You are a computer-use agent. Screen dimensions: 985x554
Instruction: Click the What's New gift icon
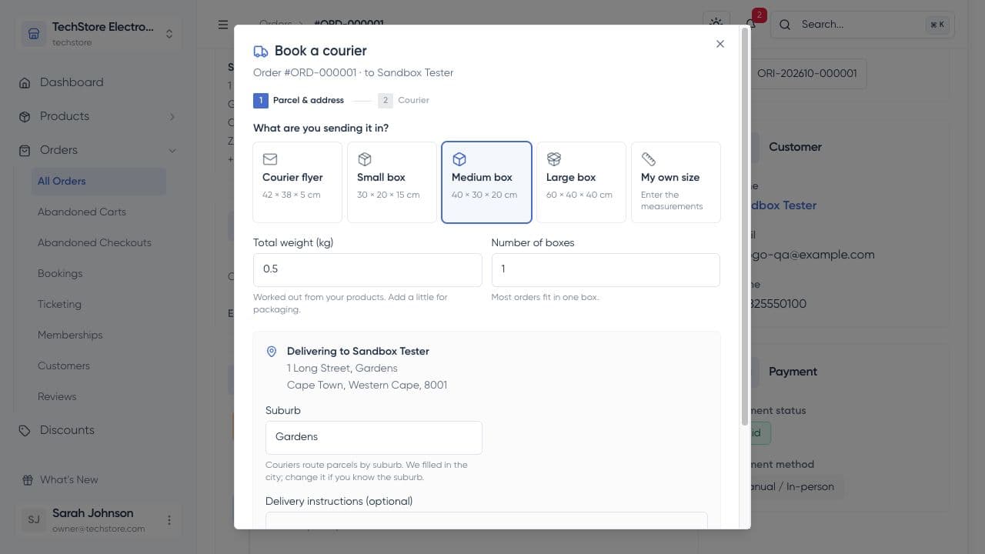click(x=28, y=480)
